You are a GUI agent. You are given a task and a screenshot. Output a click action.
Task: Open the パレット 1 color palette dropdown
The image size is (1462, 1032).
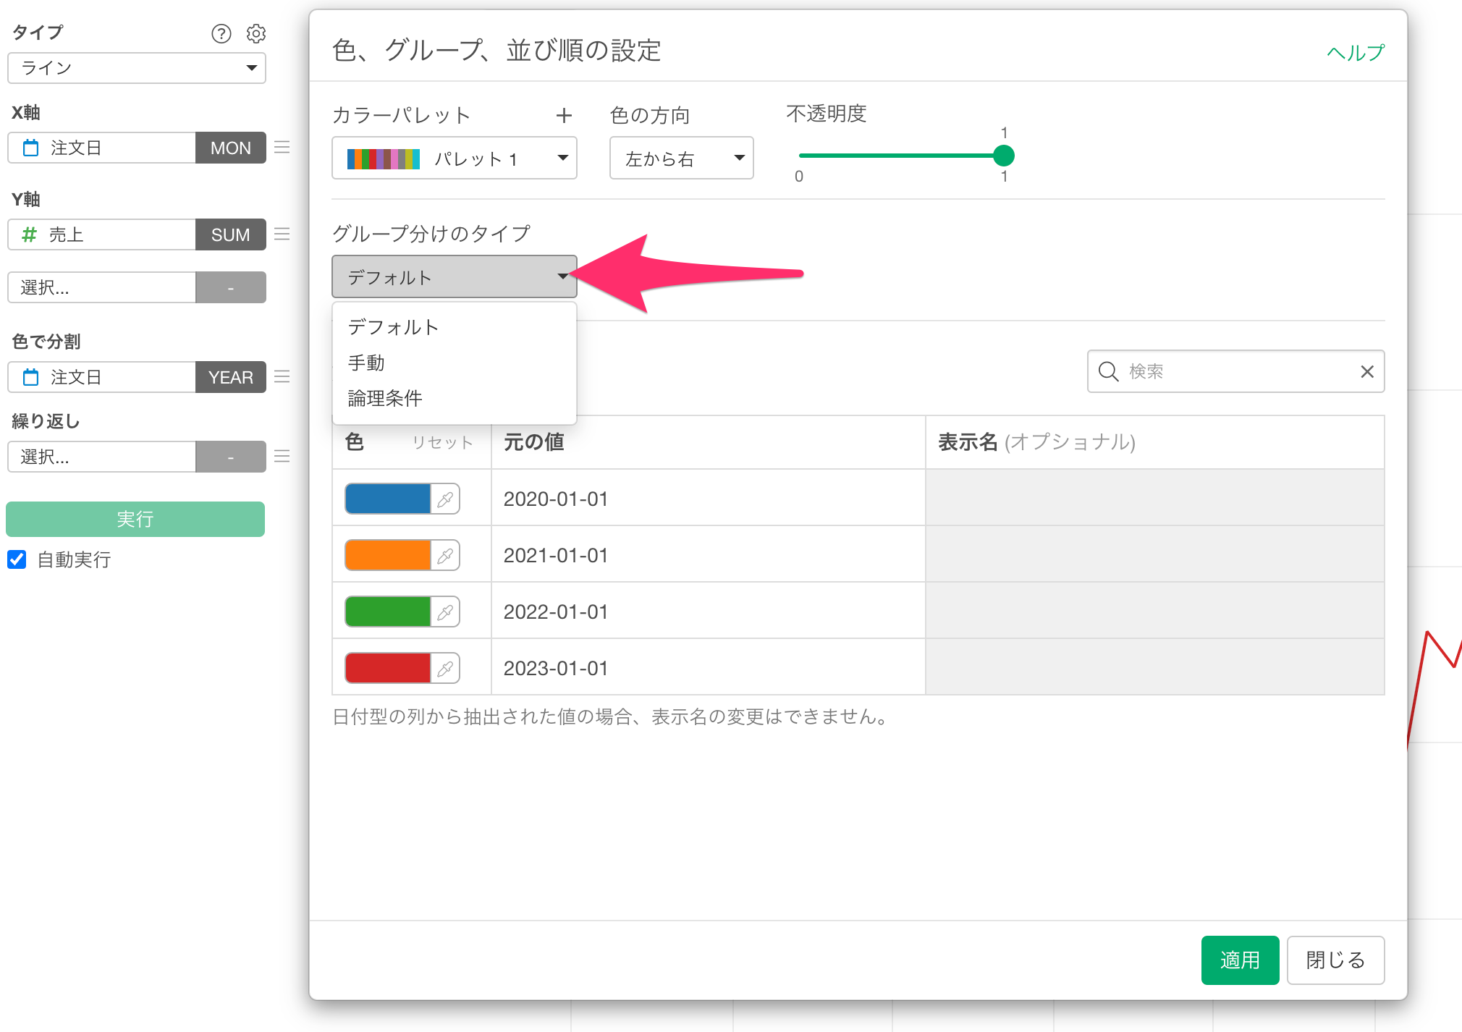[454, 158]
